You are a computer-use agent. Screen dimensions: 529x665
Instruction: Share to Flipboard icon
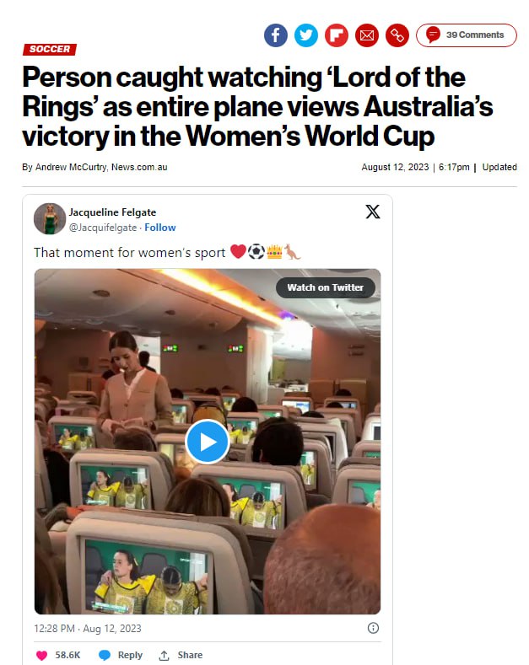click(x=337, y=35)
